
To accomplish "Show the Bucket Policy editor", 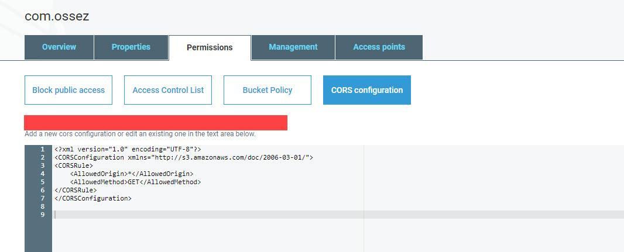I will tap(268, 90).
